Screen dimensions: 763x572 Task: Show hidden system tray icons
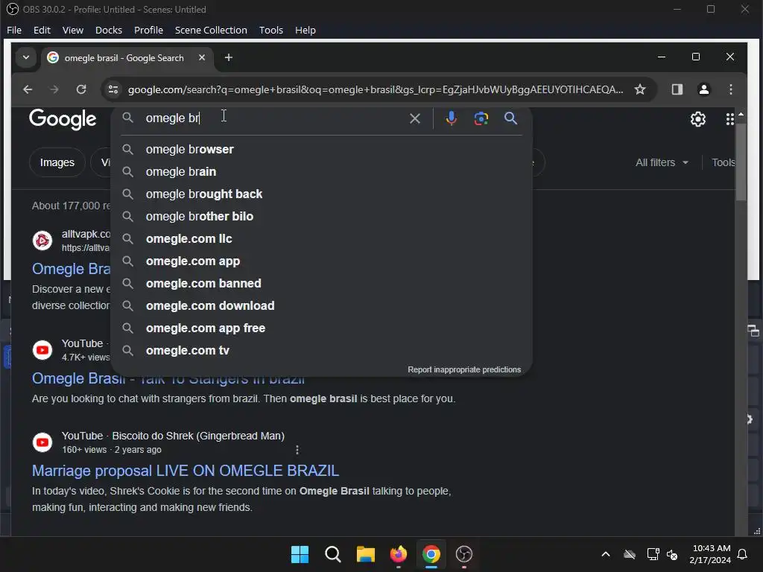[606, 554]
